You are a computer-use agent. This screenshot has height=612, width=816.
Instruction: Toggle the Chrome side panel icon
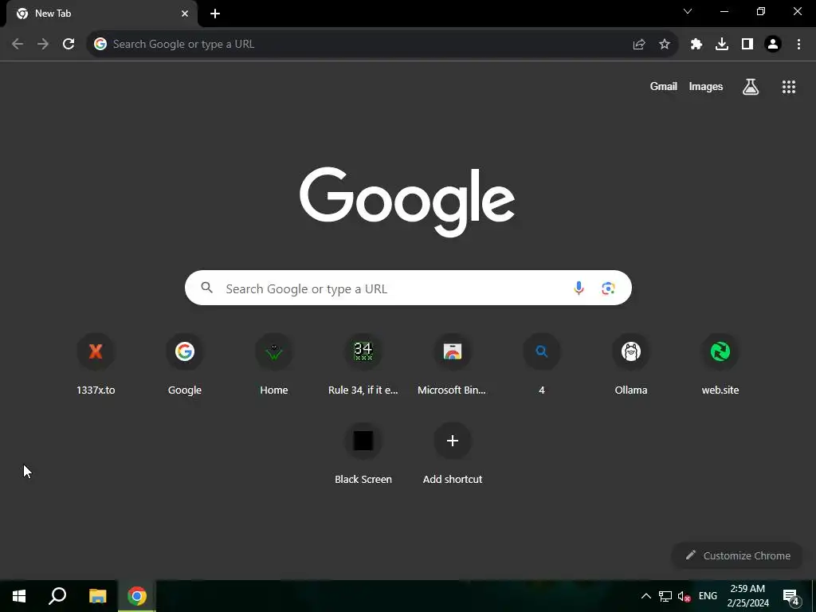point(747,45)
